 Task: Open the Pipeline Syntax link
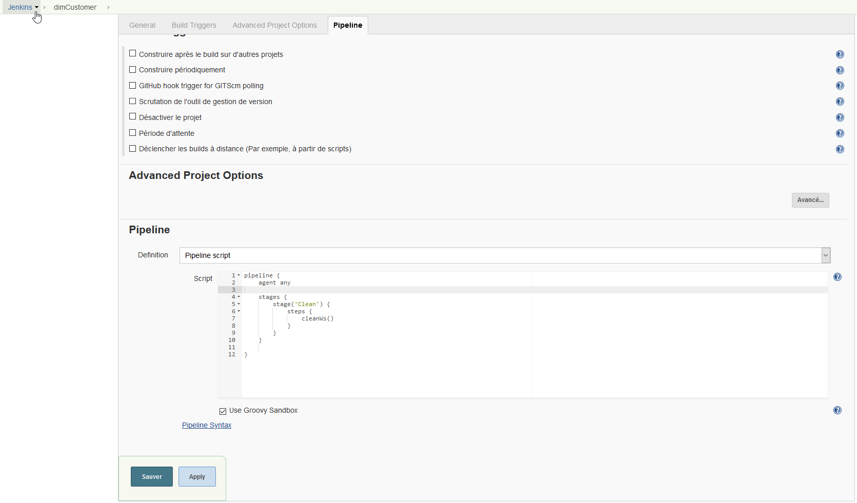click(x=207, y=425)
